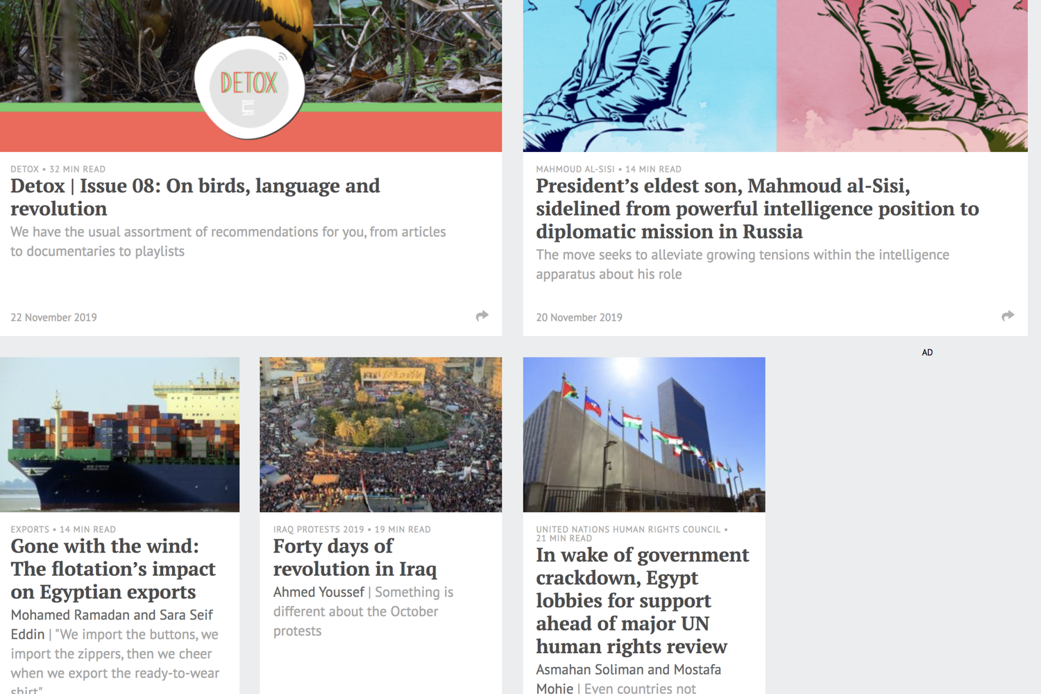Open the Iraq protest crowd photo
This screenshot has width=1041, height=694.
click(380, 434)
